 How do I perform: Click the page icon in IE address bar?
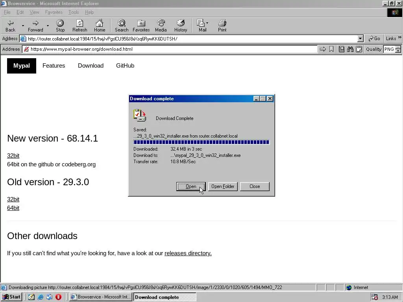point(23,39)
